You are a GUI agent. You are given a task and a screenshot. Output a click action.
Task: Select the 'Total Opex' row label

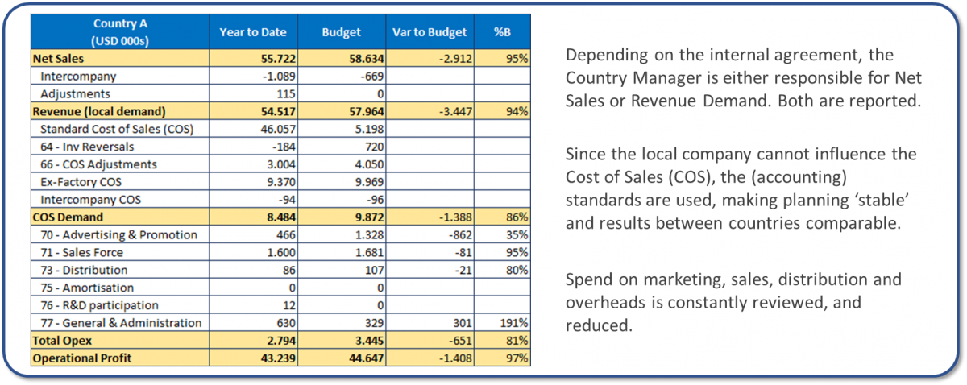click(62, 341)
